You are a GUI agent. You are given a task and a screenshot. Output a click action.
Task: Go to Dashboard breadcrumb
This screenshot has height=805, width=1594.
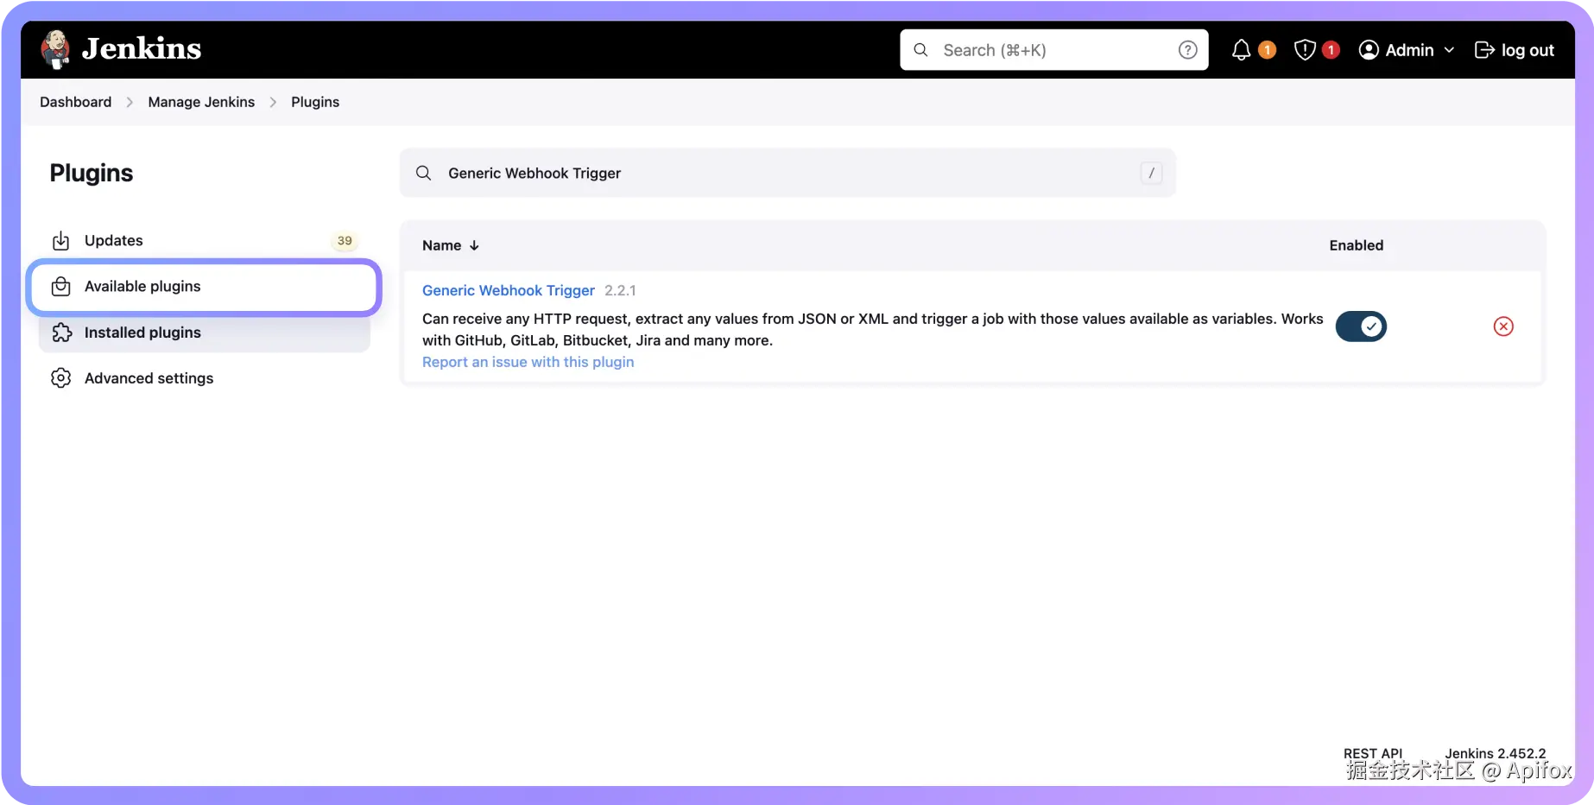pyautogui.click(x=76, y=102)
